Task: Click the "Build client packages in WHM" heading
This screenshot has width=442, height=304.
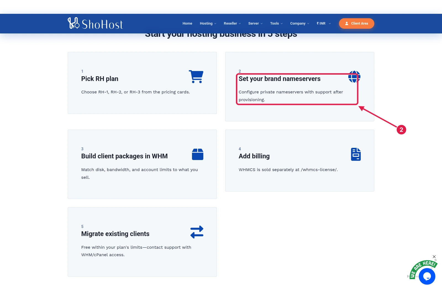Action: point(124,156)
